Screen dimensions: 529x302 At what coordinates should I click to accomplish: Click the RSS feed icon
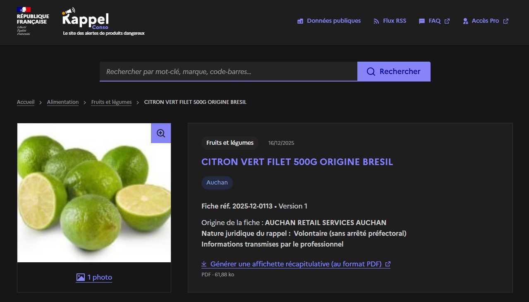[x=376, y=21]
